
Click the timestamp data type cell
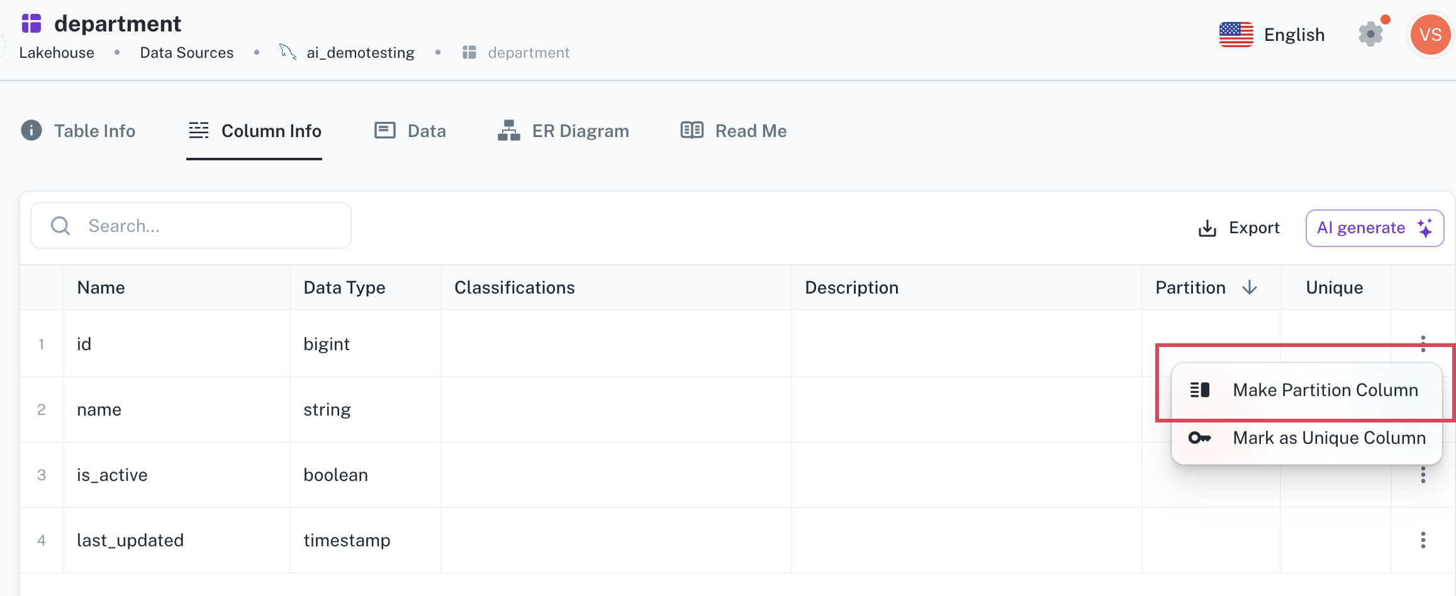pyautogui.click(x=365, y=540)
